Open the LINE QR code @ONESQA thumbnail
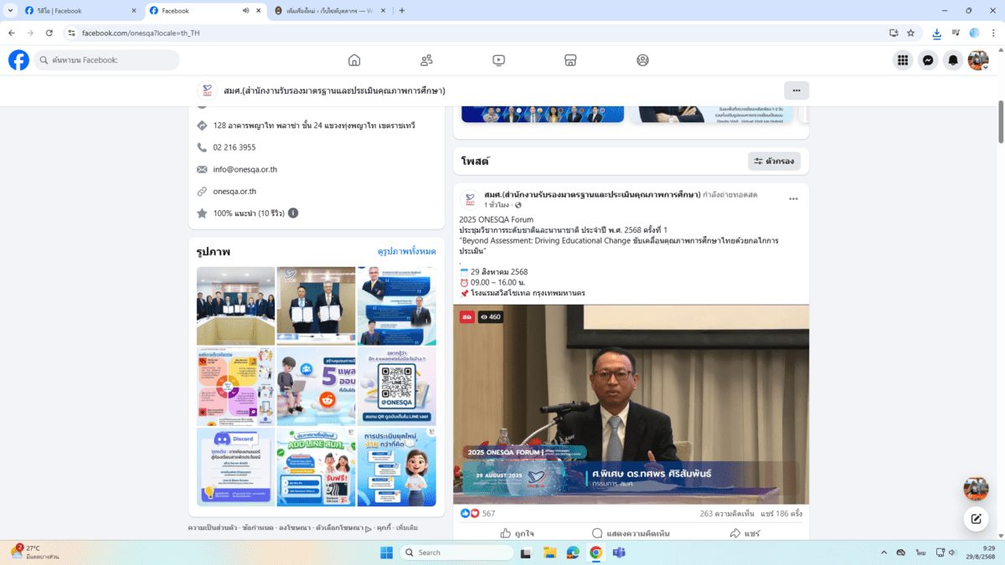 (396, 387)
